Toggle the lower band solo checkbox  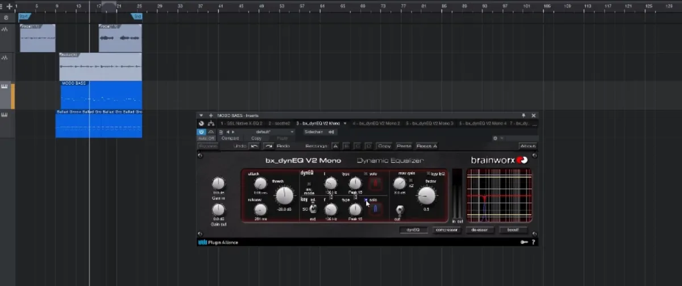tap(365, 200)
